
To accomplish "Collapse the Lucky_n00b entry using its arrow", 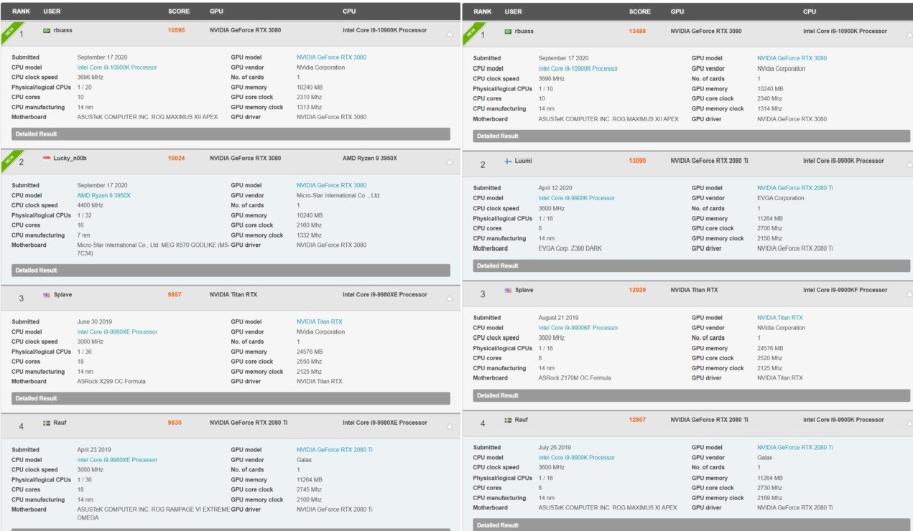I will [x=450, y=162].
